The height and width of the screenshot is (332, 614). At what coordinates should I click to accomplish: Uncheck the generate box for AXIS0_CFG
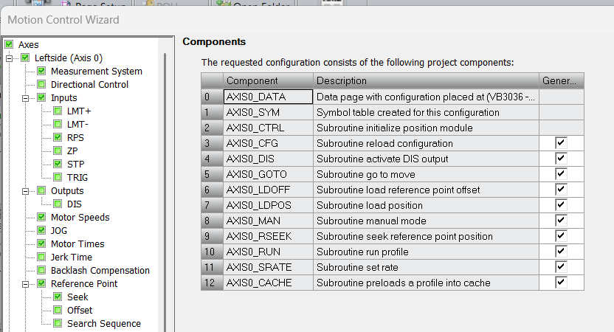pos(561,142)
